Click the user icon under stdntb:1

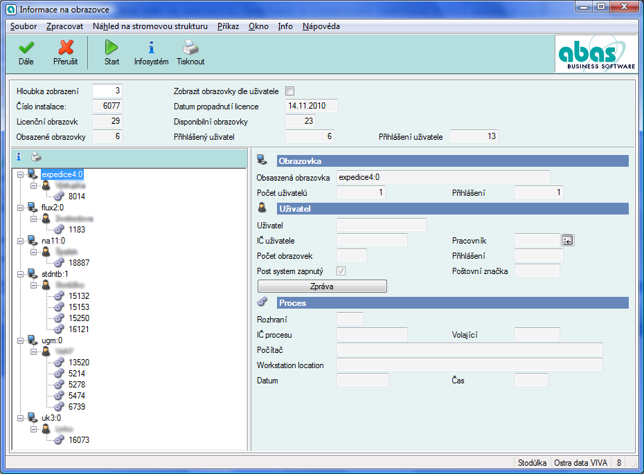coord(46,284)
